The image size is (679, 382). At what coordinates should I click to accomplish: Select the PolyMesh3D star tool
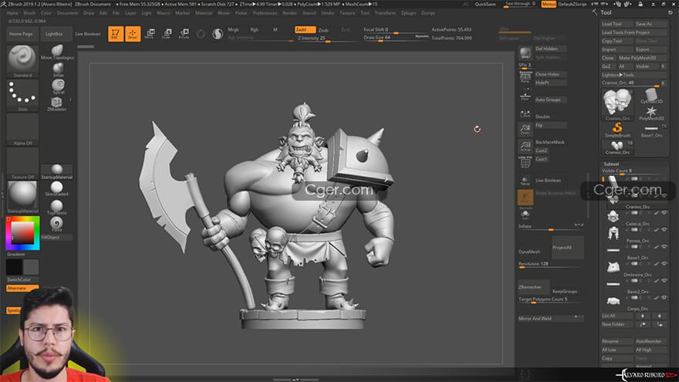point(651,113)
